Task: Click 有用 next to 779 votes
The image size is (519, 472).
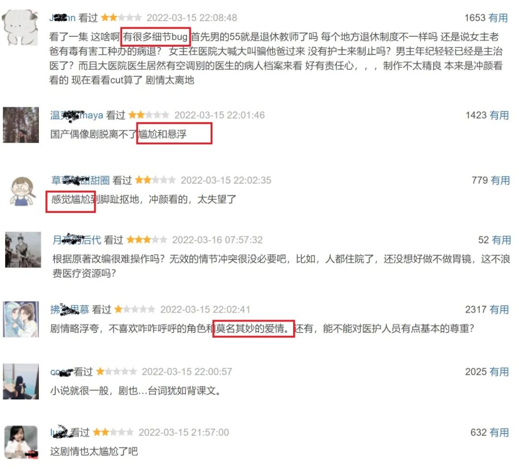Action: 500,180
